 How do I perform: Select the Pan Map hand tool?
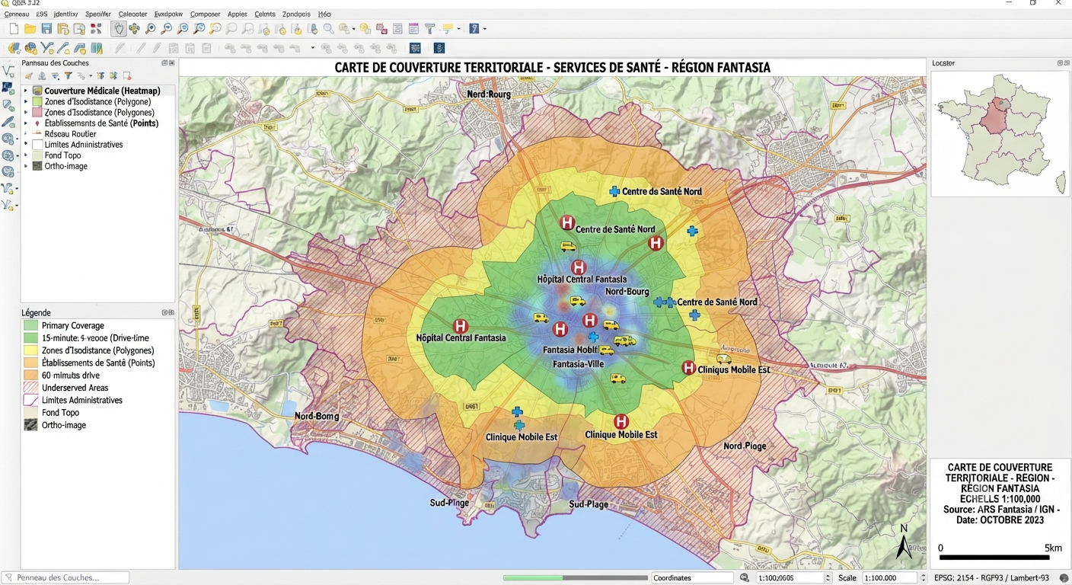pyautogui.click(x=118, y=29)
